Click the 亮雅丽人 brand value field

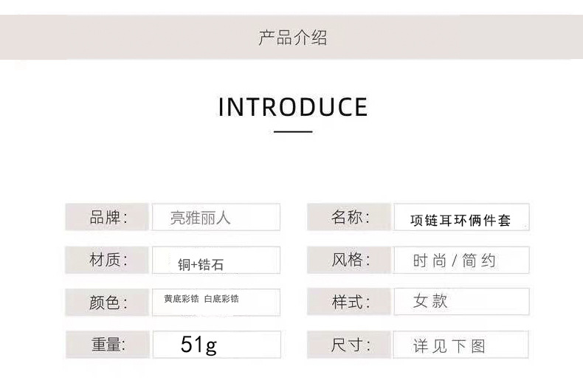(x=216, y=218)
